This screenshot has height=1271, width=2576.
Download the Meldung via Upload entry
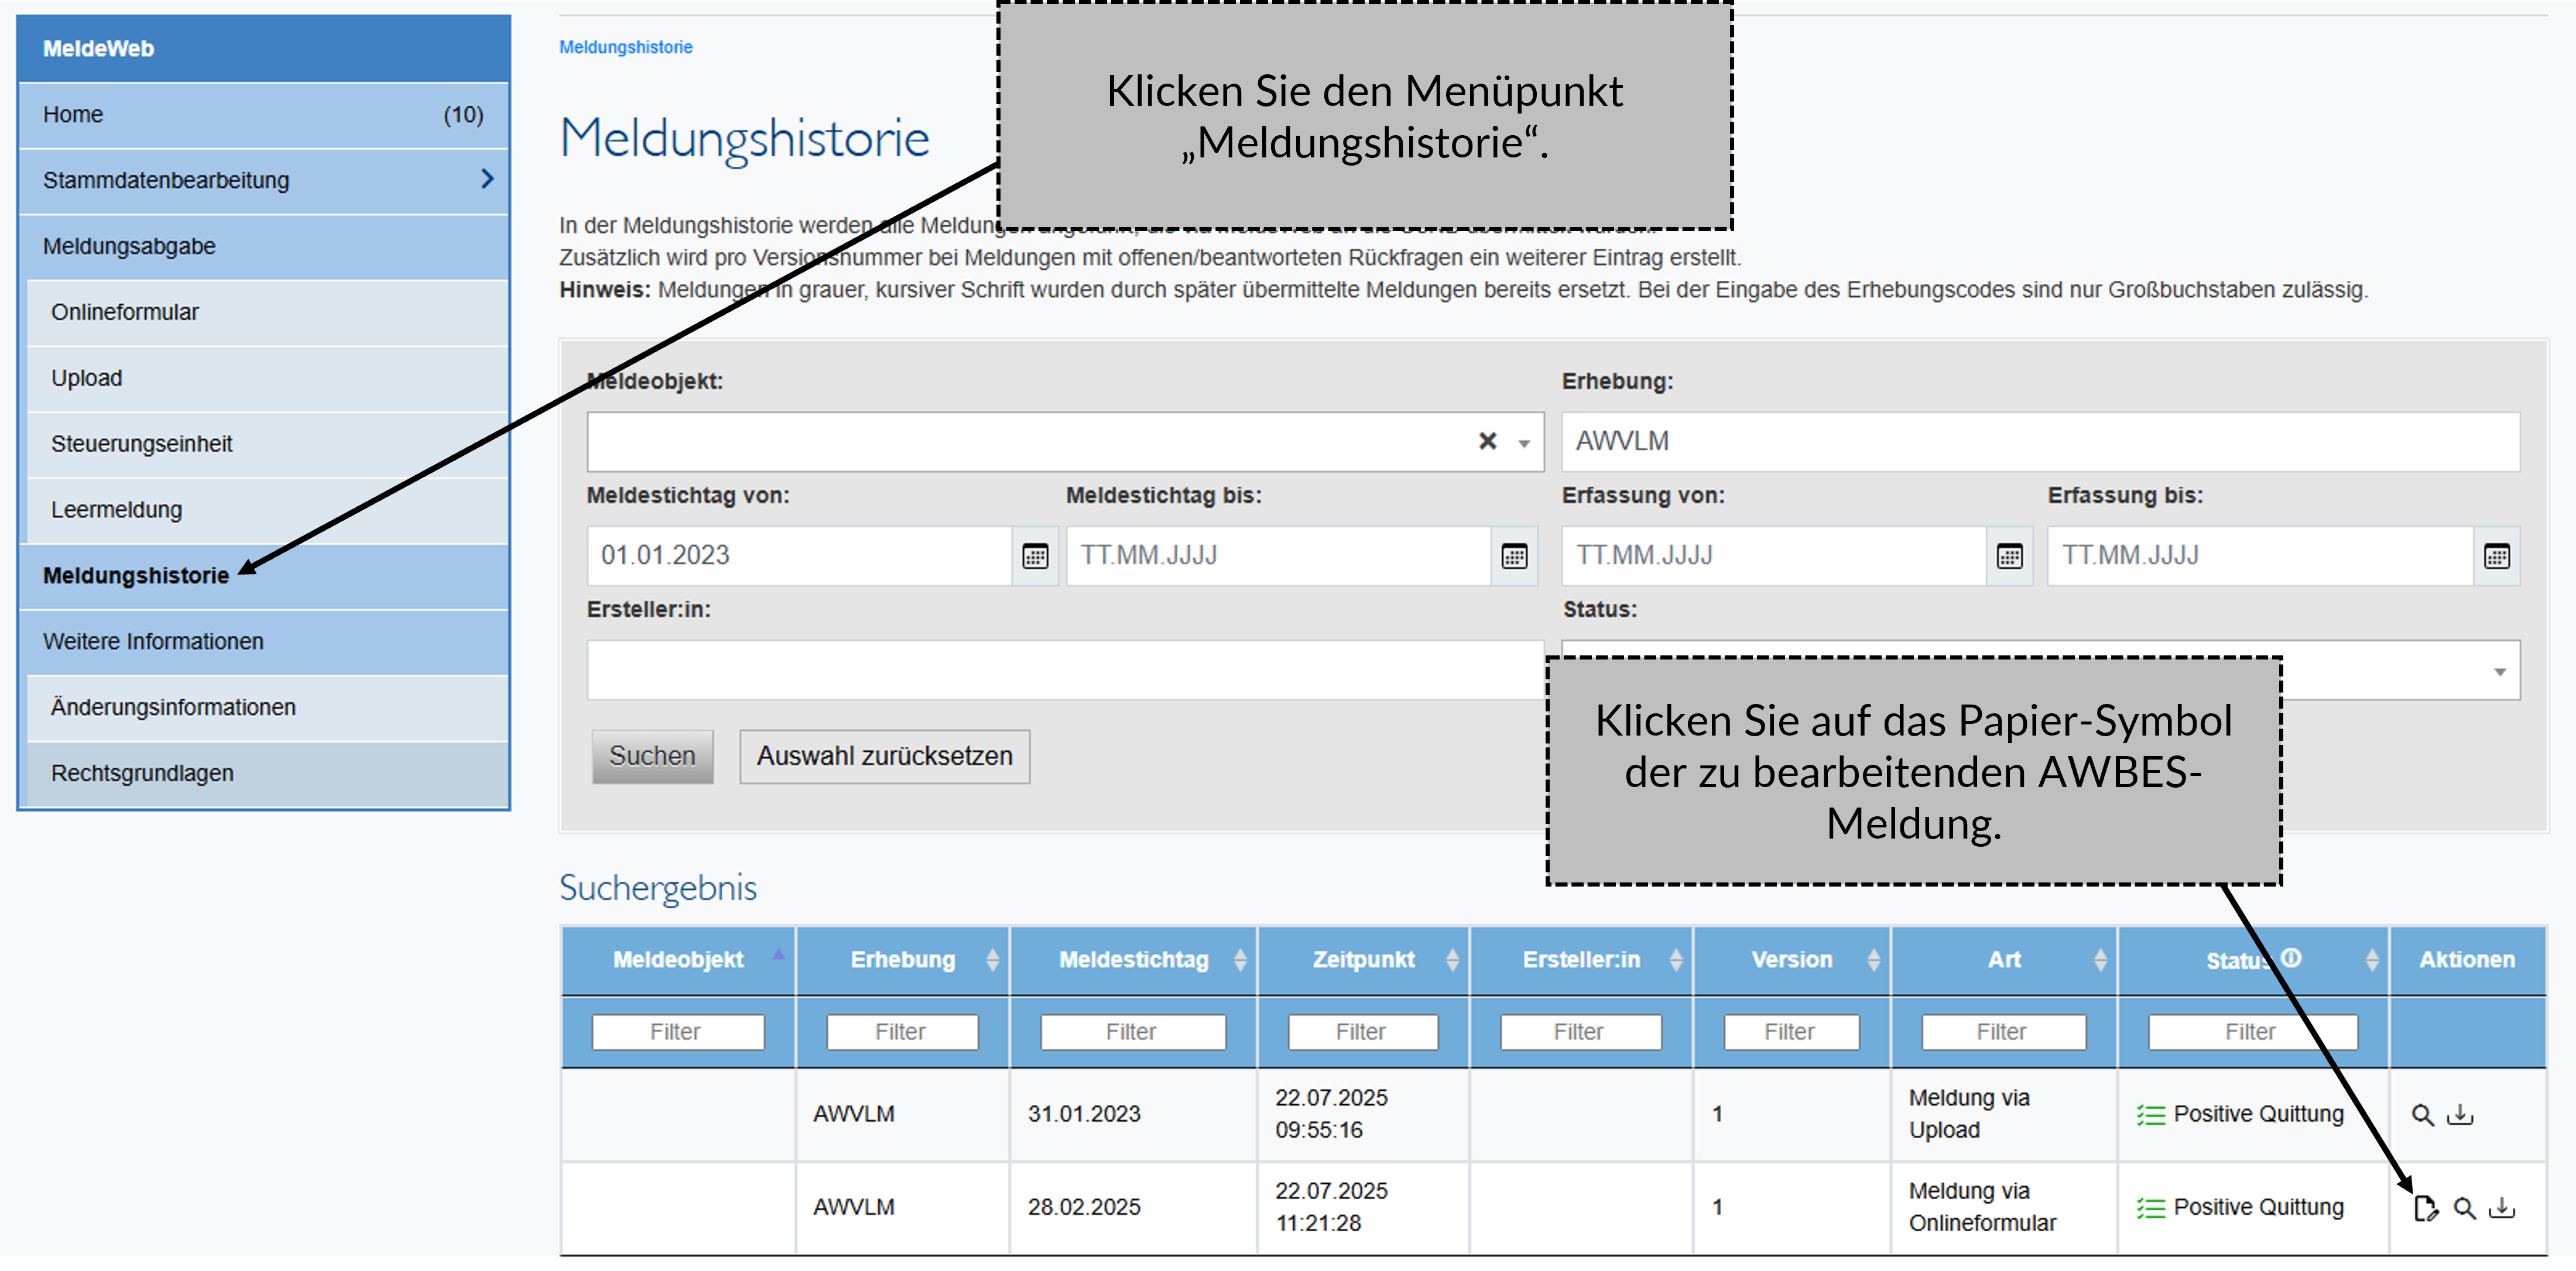pos(2460,1114)
